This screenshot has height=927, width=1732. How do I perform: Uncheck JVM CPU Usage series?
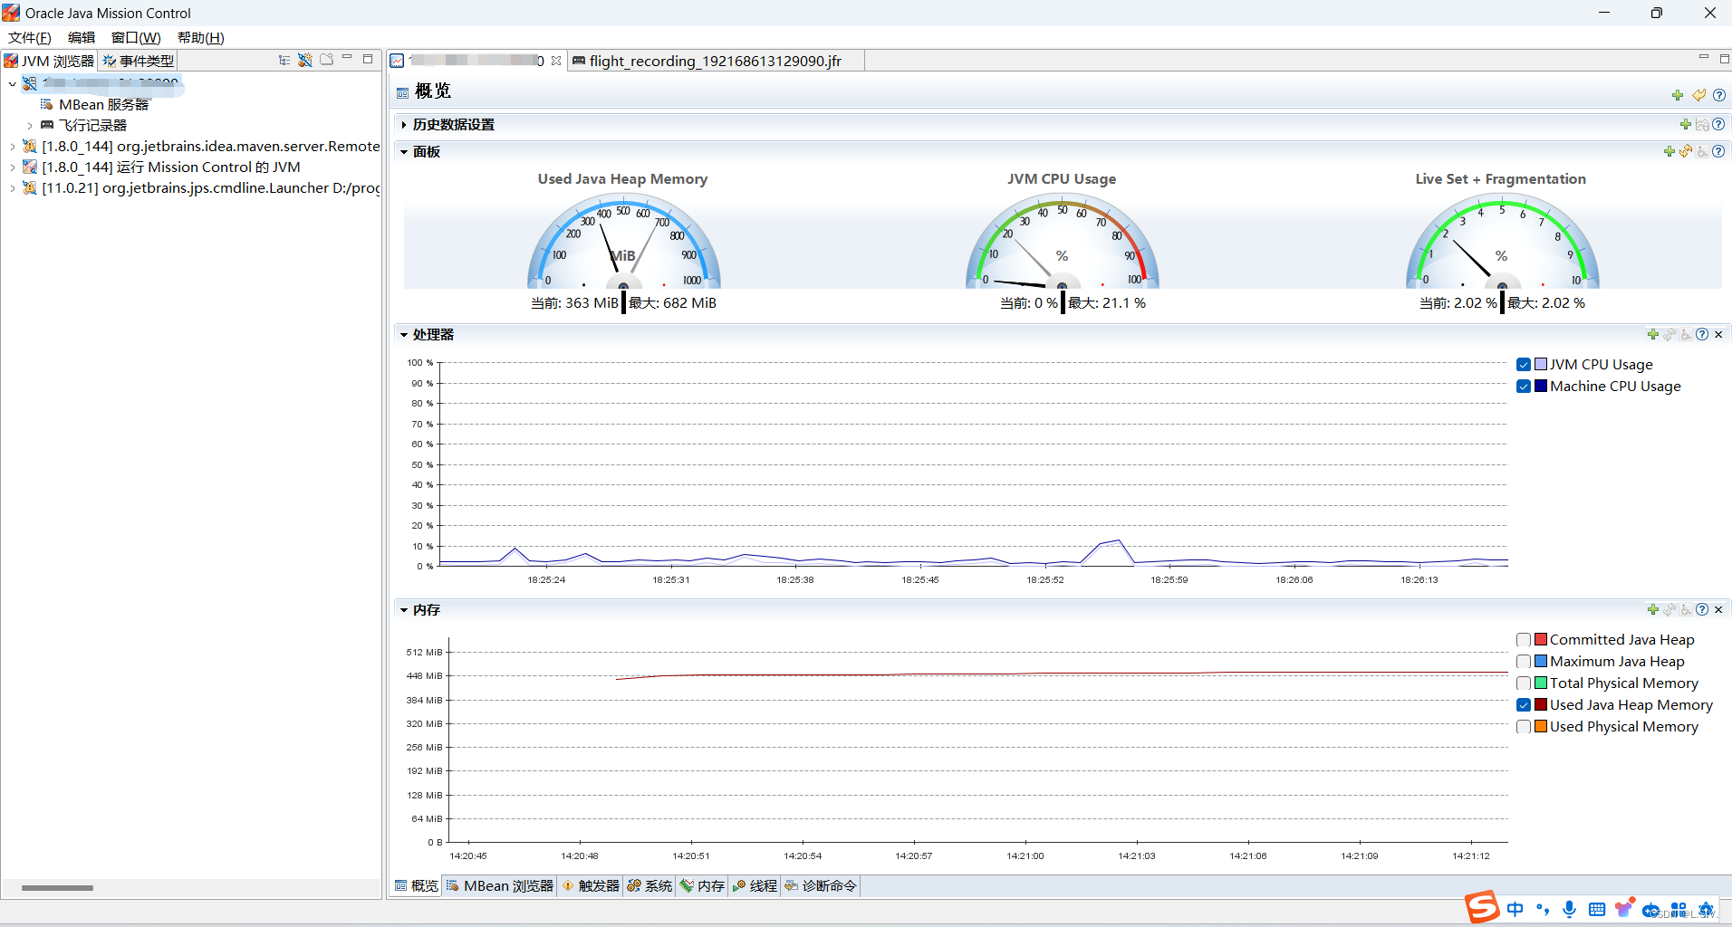1524,364
